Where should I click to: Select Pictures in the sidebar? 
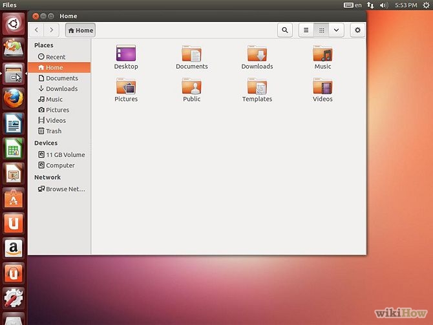[x=59, y=110]
